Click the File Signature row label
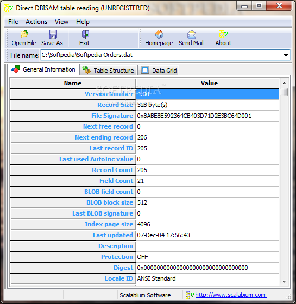The height and width of the screenshot is (304, 296). click(x=73, y=116)
